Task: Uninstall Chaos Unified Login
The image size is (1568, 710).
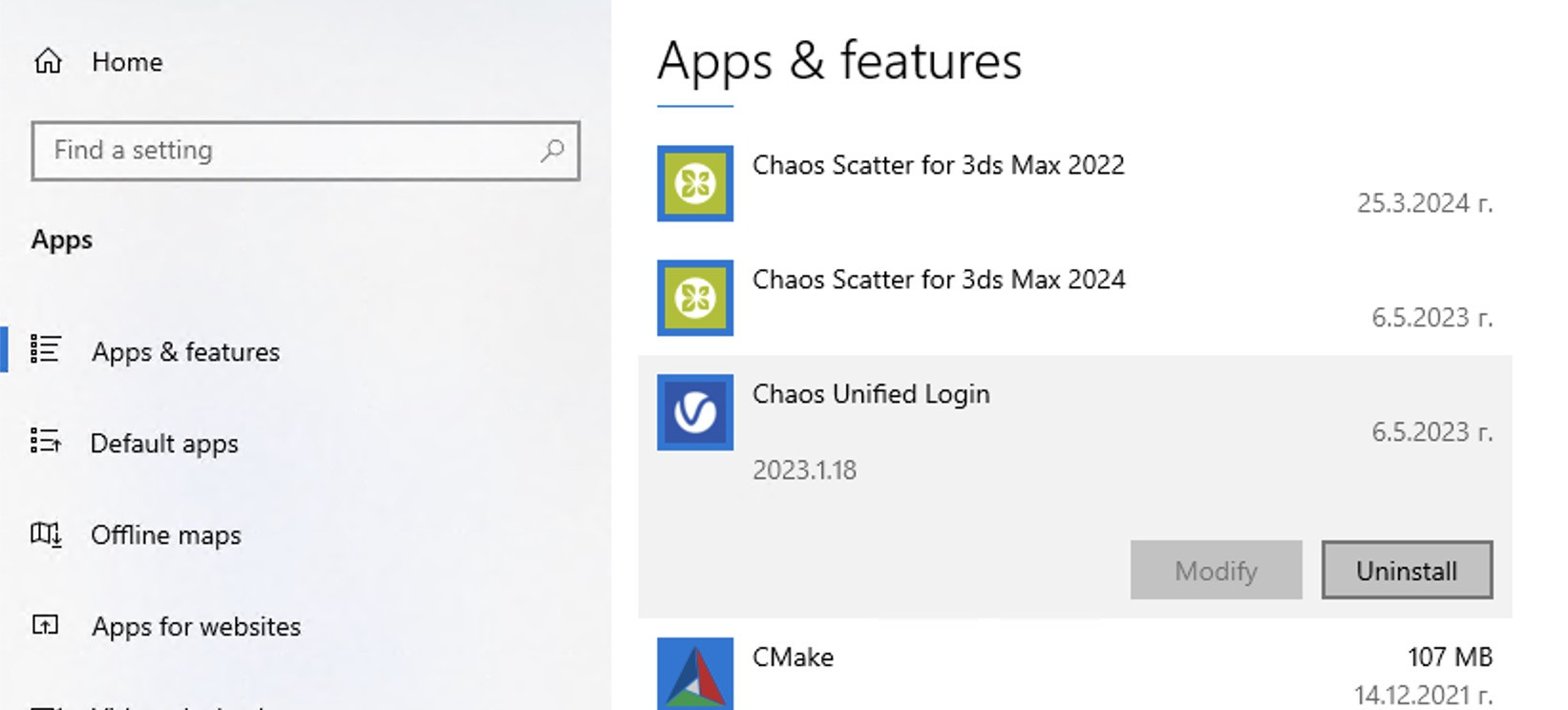Action: [x=1407, y=571]
